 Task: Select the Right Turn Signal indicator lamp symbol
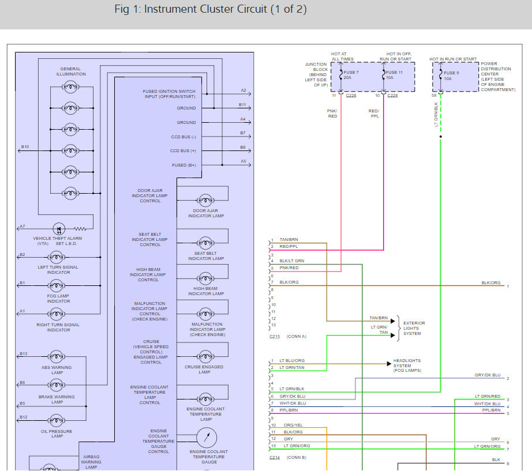tap(57, 314)
